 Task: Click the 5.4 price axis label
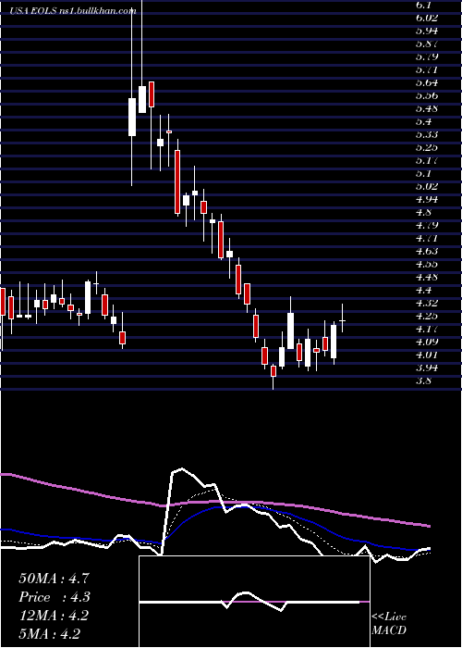[423, 121]
